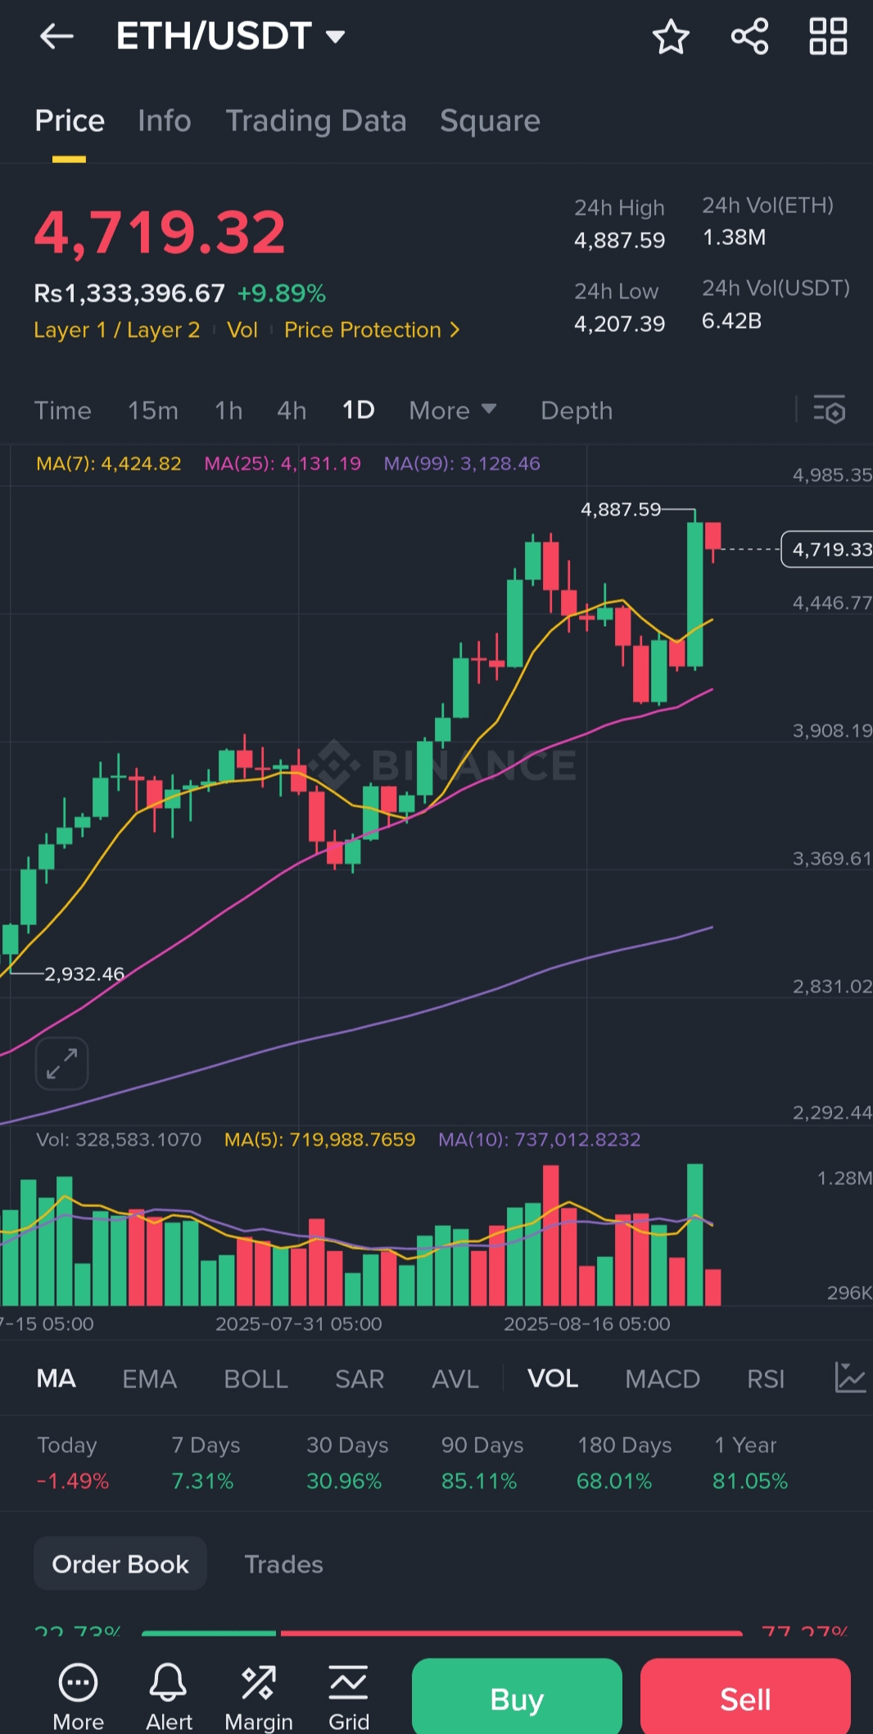Screen dimensions: 873x1734
Task: Toggle the MA indicator
Action: [57, 1379]
